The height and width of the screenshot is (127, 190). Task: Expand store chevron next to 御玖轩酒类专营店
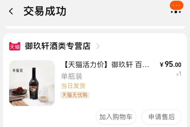coord(98,46)
